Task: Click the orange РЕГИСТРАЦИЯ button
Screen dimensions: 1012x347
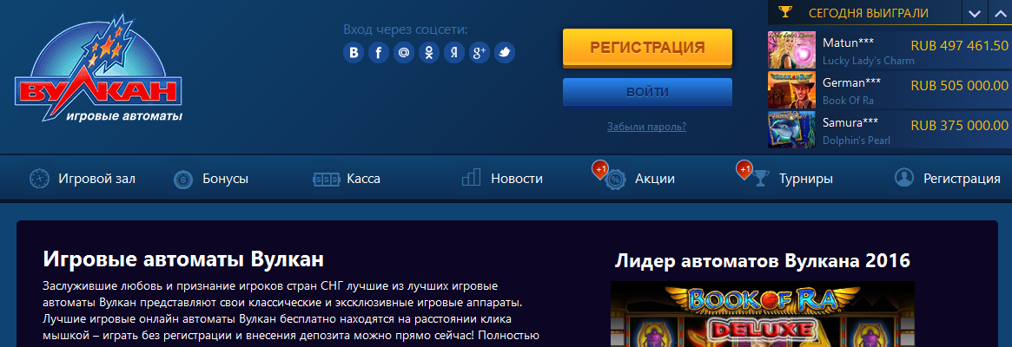Action: click(x=647, y=48)
